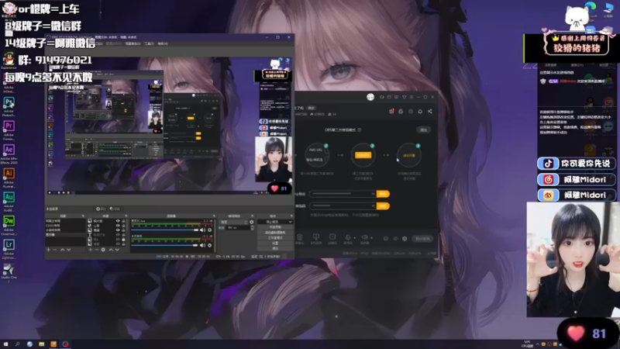Toggle visibility of the text (T) source
The image size is (620, 349).
118,235
